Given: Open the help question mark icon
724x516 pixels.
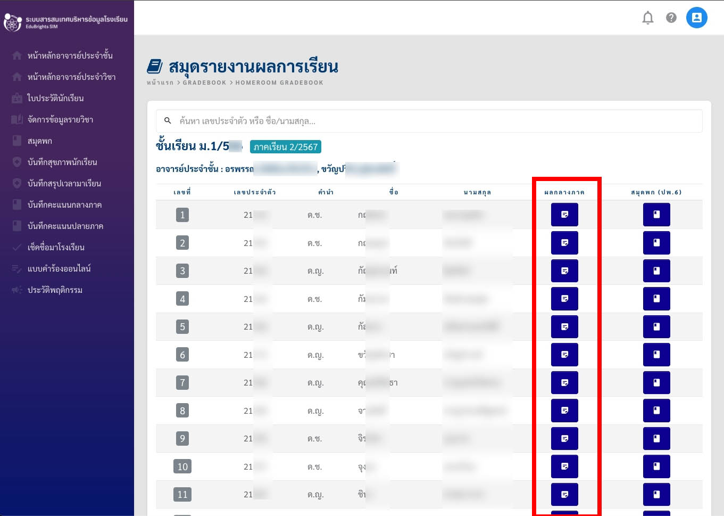Looking at the screenshot, I should pyautogui.click(x=671, y=18).
